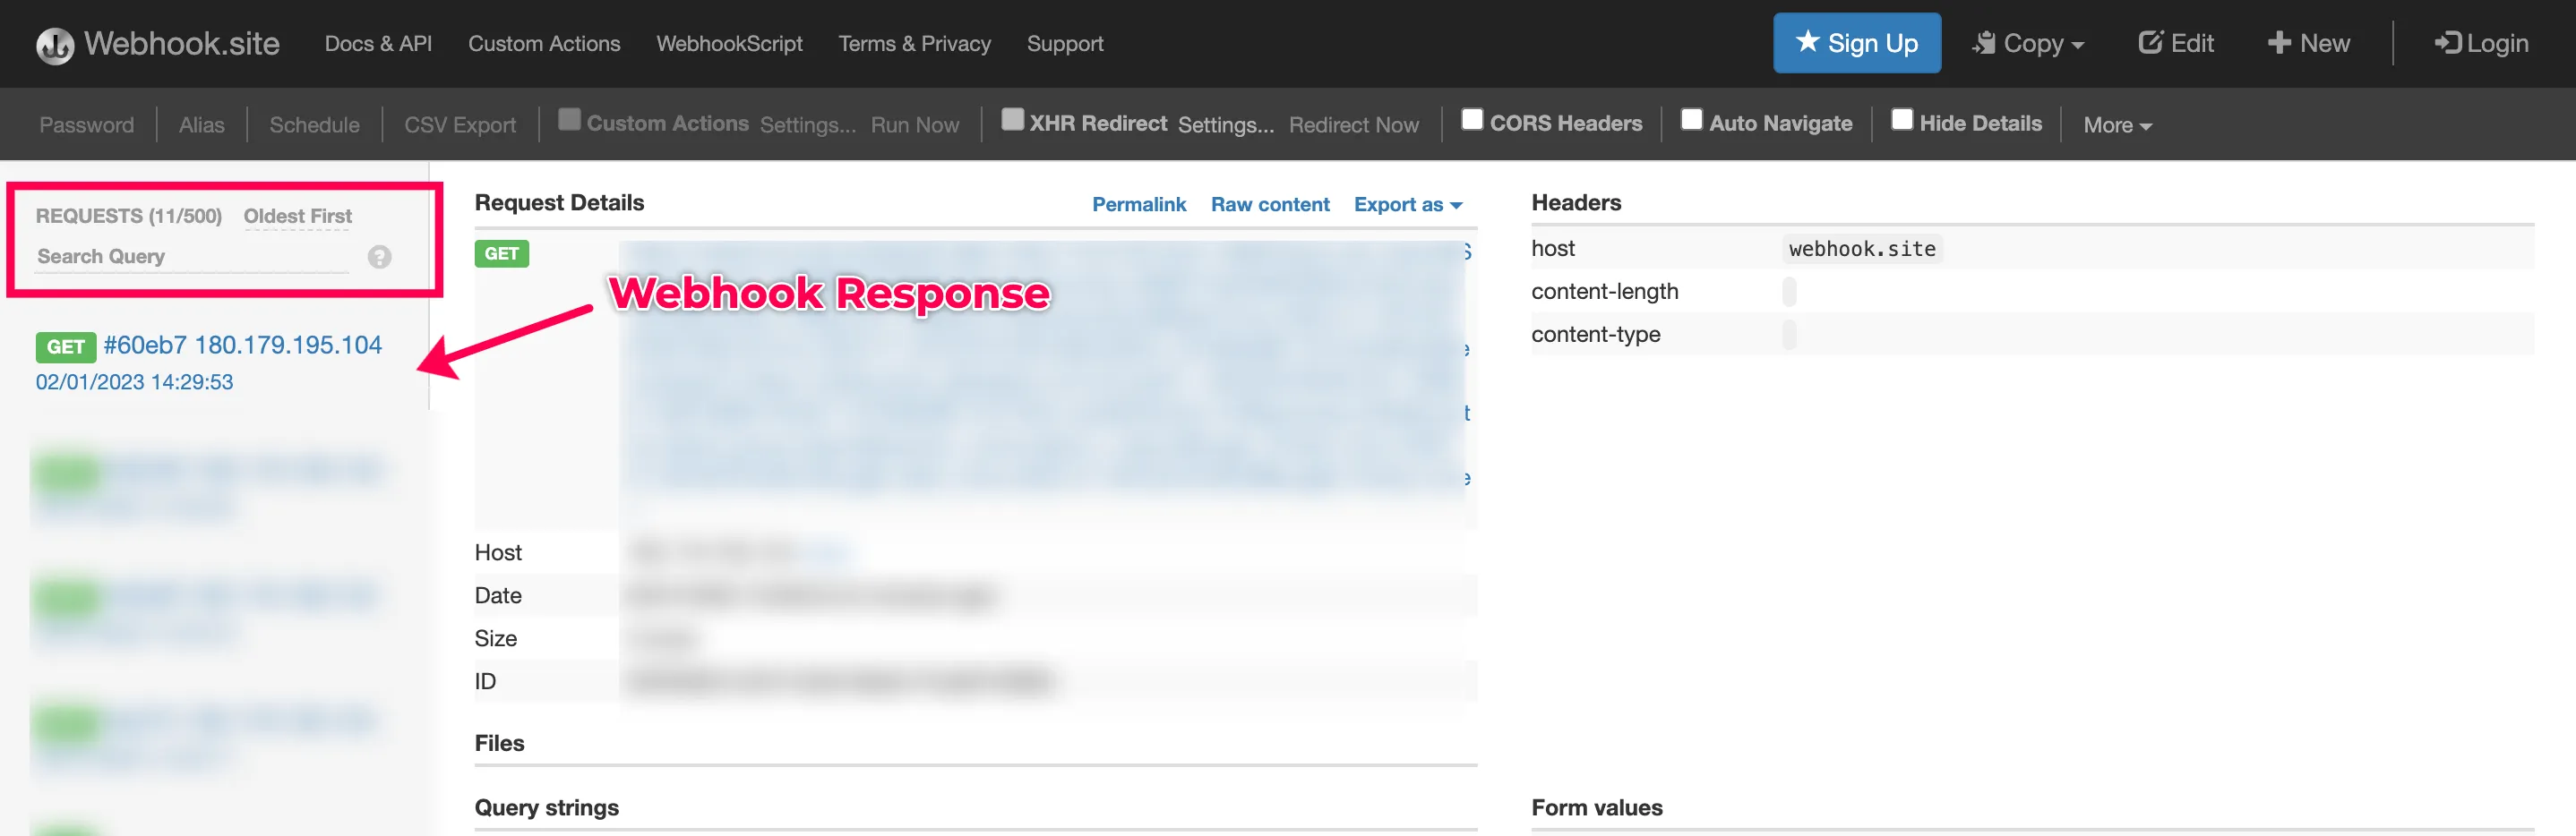This screenshot has height=836, width=2576.
Task: Open XHR Redirect Settings...
Action: tap(1225, 124)
